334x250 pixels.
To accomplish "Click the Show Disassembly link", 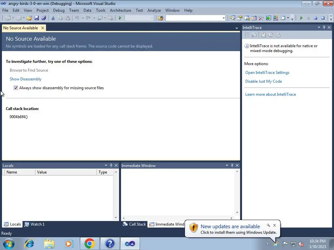I will [x=25, y=79].
